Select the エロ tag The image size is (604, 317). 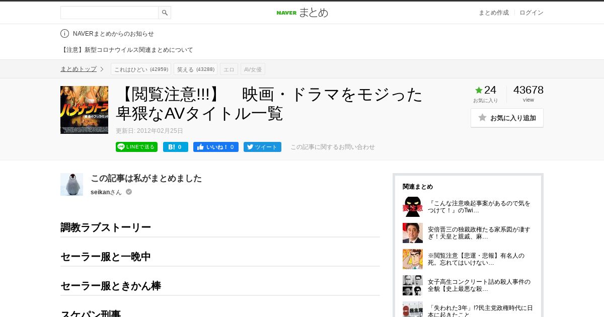pos(229,69)
